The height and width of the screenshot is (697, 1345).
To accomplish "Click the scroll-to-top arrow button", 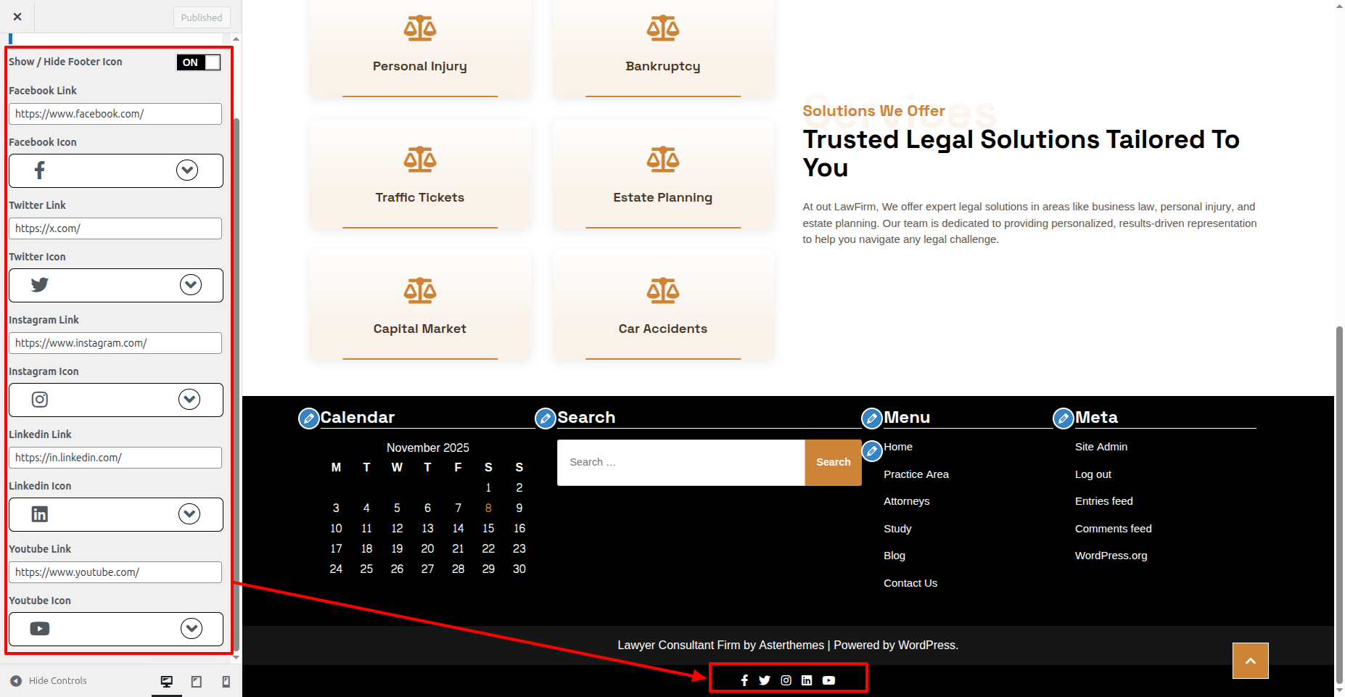I will (x=1250, y=661).
